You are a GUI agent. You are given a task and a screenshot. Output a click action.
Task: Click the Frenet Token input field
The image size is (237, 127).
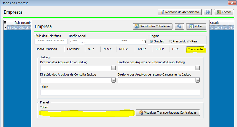pos(87,113)
